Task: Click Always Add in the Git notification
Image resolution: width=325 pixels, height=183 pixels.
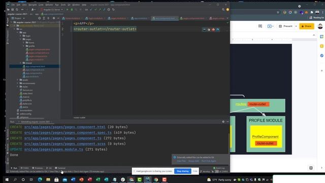Action: click(x=193, y=161)
